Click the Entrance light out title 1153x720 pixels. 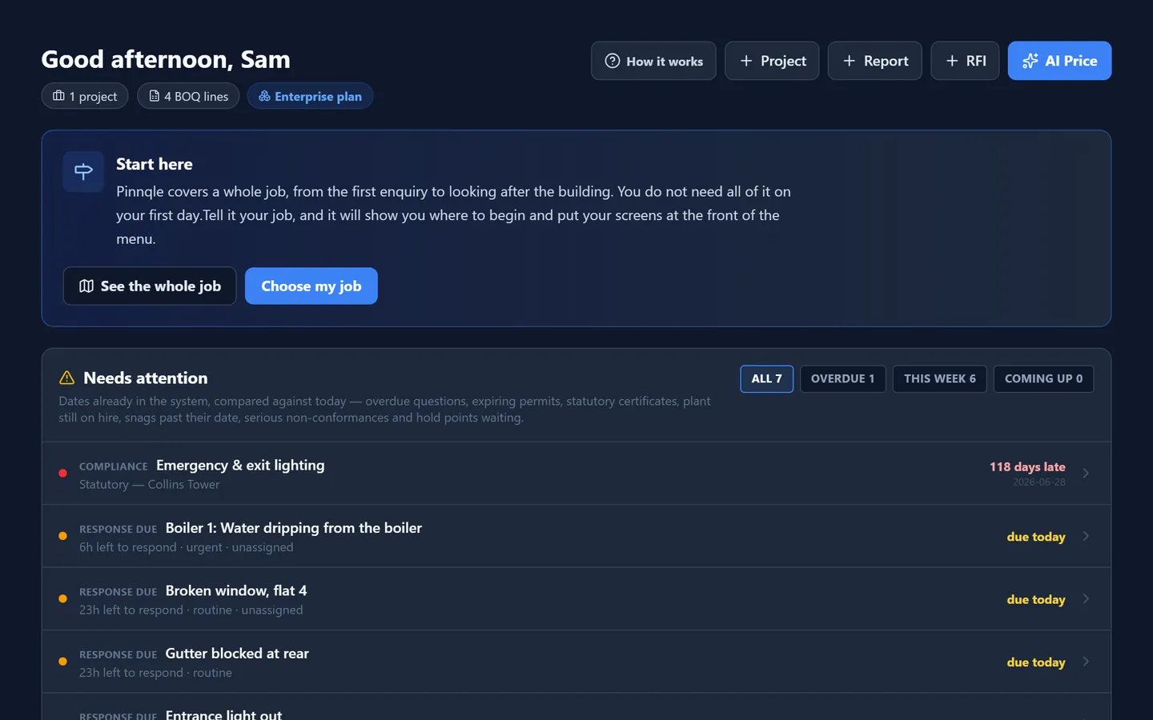click(223, 714)
